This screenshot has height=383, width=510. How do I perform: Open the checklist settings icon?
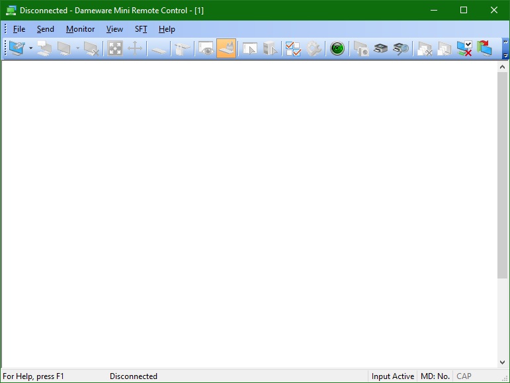tap(294, 48)
